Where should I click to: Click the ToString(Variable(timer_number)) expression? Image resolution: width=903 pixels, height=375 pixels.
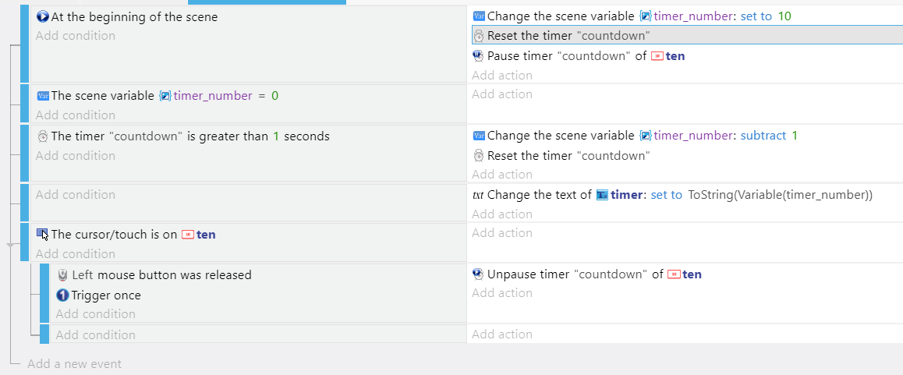pyautogui.click(x=781, y=195)
